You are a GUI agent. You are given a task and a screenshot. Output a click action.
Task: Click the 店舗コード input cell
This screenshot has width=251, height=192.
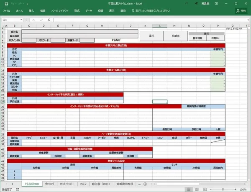87,40
